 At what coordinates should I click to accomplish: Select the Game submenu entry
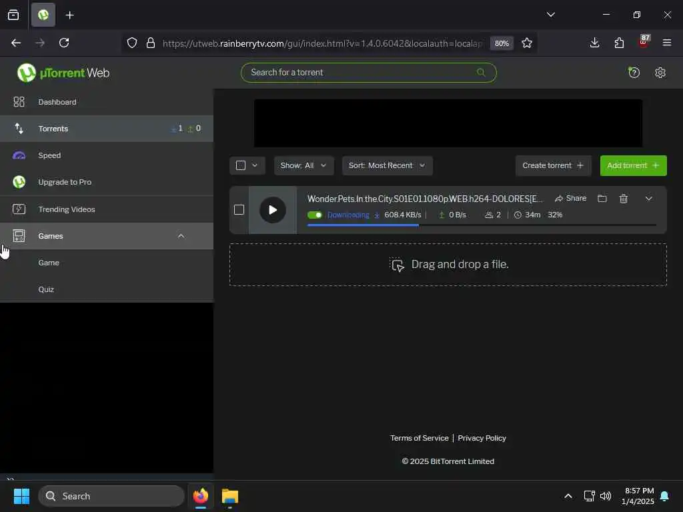tap(106, 263)
